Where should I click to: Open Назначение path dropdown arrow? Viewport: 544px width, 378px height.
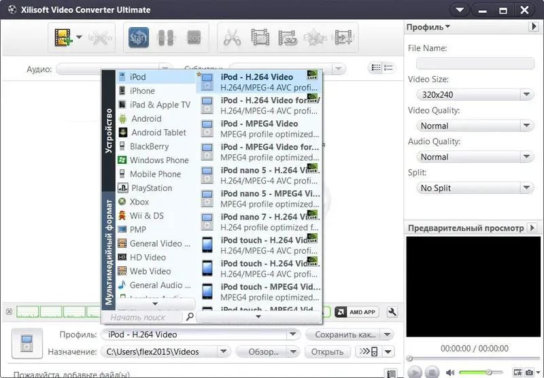point(224,351)
